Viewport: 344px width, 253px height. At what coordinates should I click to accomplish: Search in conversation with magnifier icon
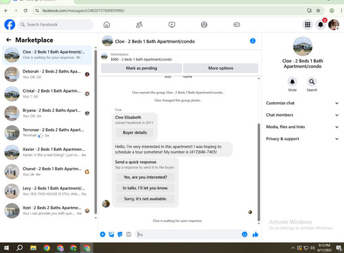click(x=312, y=82)
